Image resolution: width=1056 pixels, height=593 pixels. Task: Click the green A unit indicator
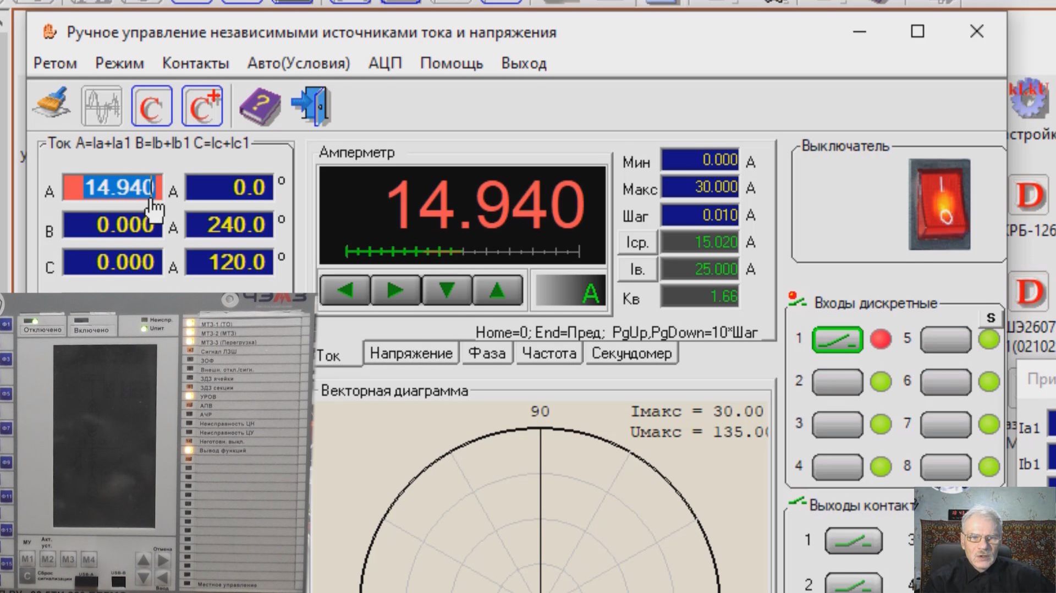click(x=571, y=290)
